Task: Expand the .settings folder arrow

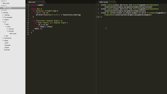Action: [x=3, y=15]
